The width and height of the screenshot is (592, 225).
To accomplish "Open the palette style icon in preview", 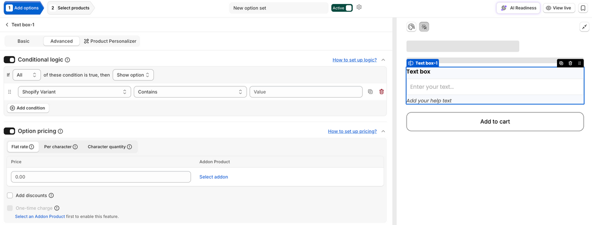I will (x=411, y=27).
